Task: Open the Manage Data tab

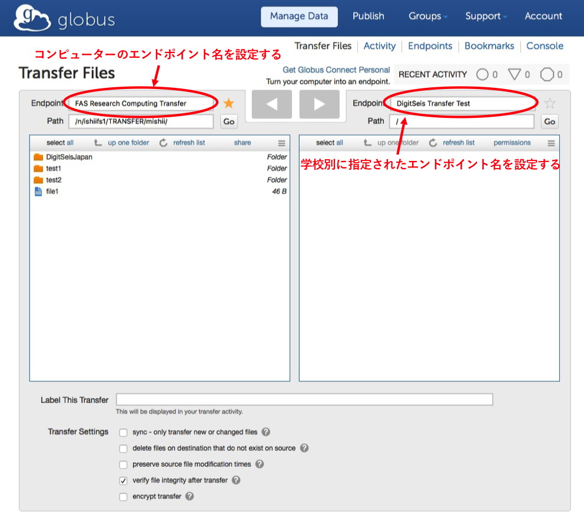Action: click(299, 17)
